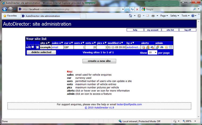Open the last admin icon in example row

[171, 47]
